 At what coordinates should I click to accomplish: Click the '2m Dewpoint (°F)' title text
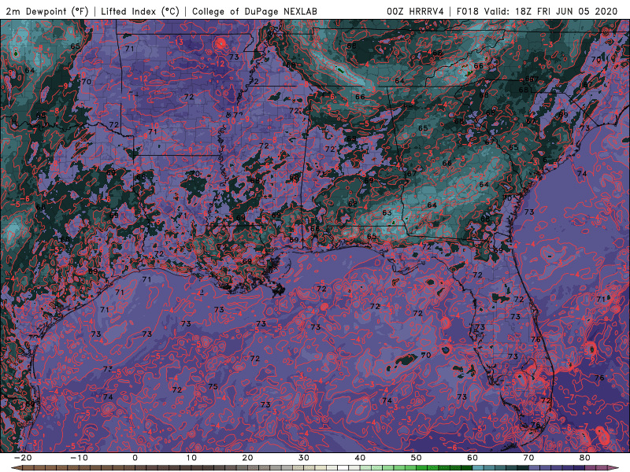pyautogui.click(x=47, y=12)
